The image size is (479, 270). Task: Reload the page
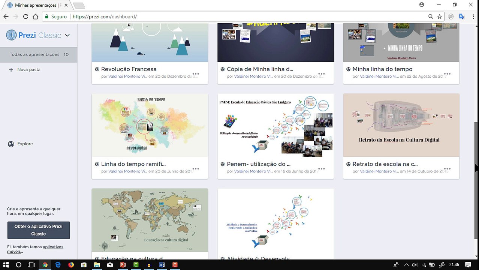click(x=25, y=16)
